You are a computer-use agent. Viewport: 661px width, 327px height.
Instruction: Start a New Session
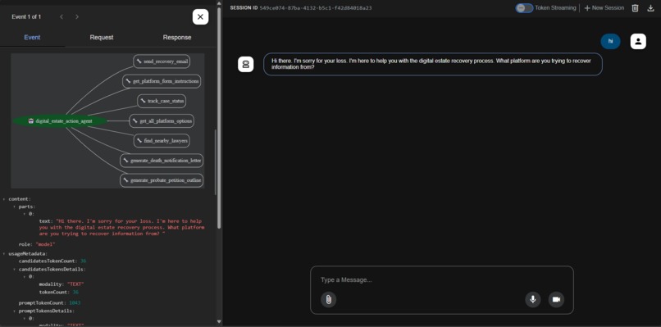coord(604,8)
